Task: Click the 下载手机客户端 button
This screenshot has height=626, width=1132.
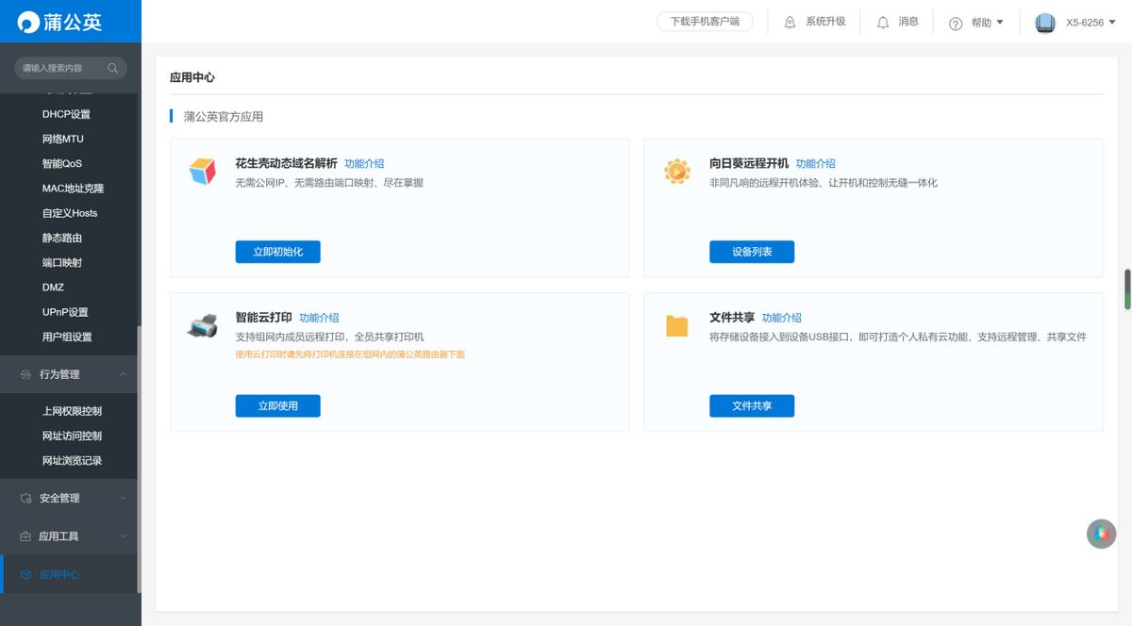Action: (x=705, y=22)
